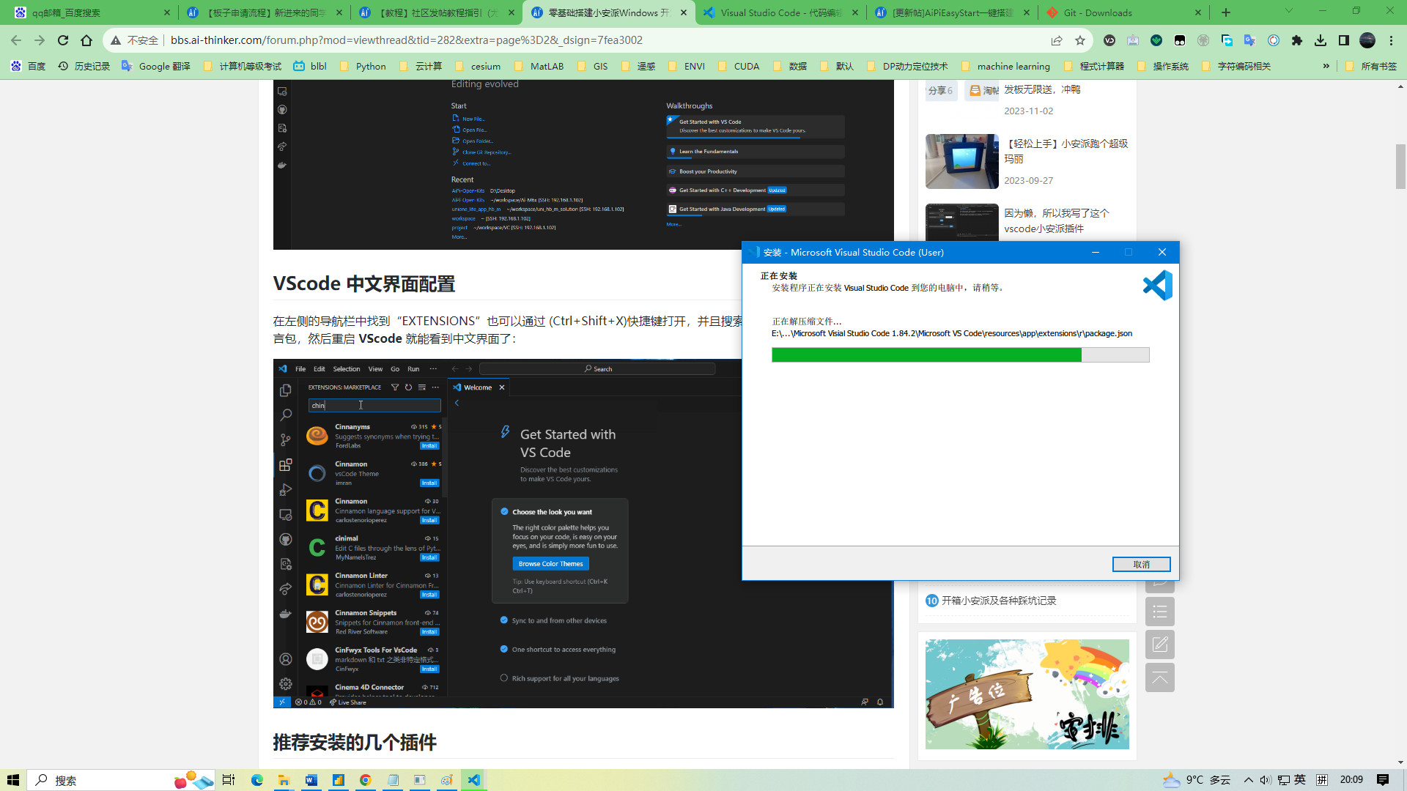Open the Windows Start menu

[x=13, y=780]
